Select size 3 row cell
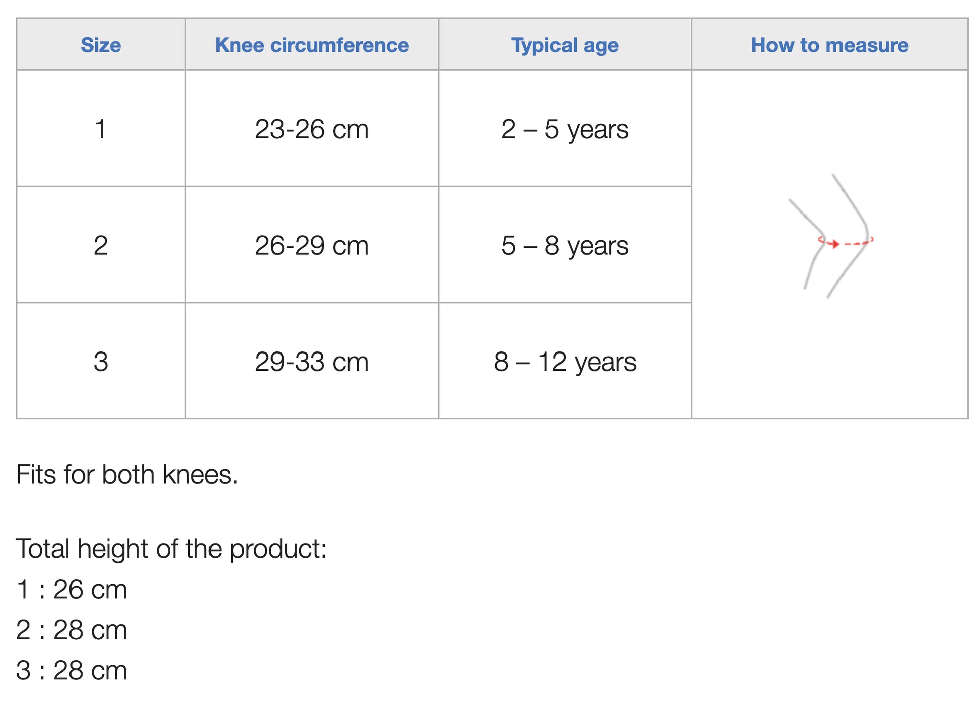 click(101, 361)
